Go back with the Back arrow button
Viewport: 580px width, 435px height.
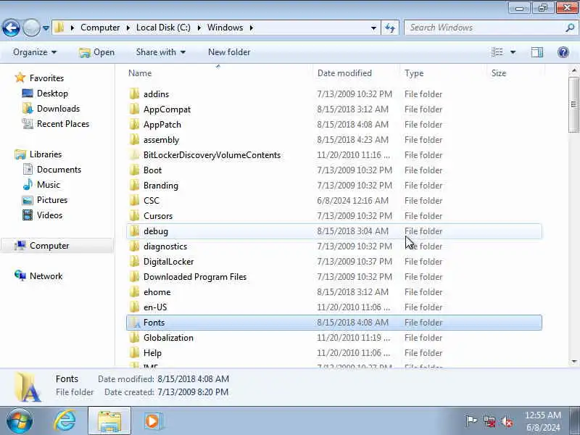click(x=11, y=28)
